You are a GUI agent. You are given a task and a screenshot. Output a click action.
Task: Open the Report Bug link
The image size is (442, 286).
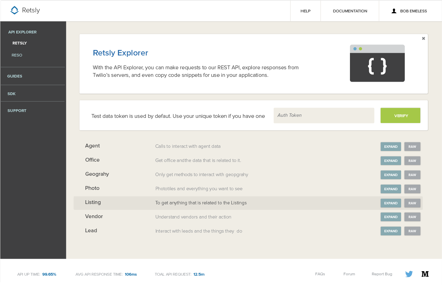[x=382, y=274]
